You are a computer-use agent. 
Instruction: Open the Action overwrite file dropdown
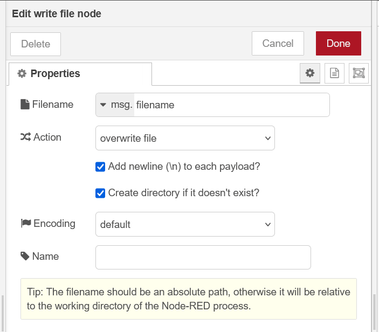pos(185,138)
